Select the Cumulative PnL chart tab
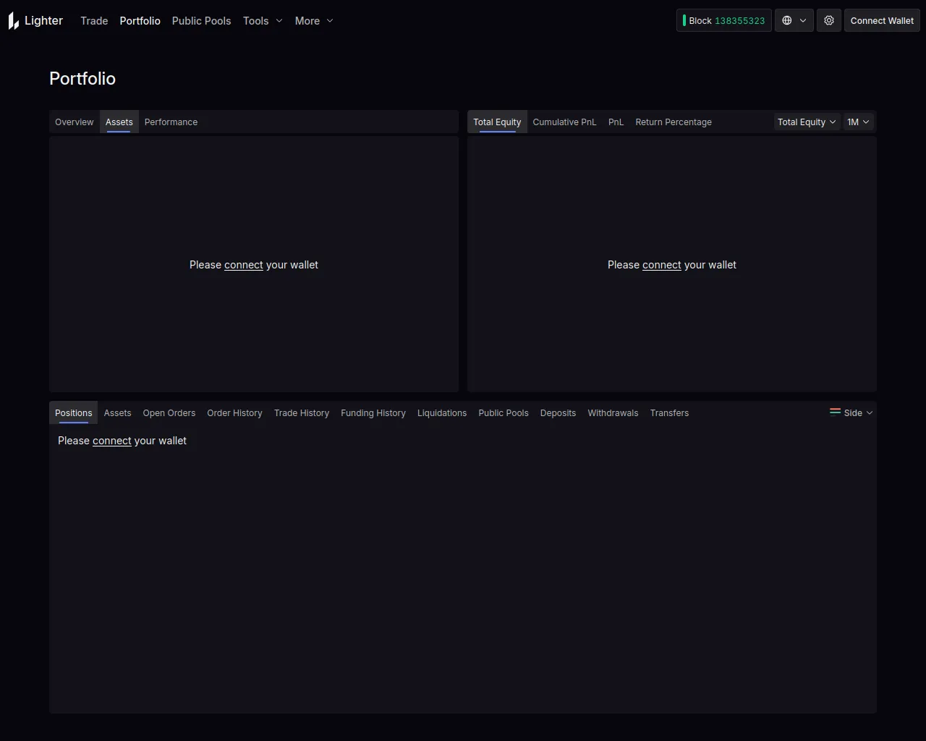The image size is (926, 741). tap(564, 122)
